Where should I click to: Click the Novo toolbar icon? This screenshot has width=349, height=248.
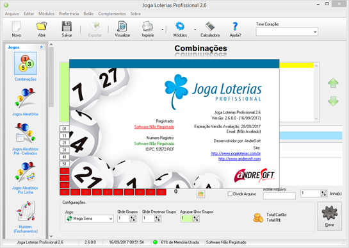(x=17, y=29)
